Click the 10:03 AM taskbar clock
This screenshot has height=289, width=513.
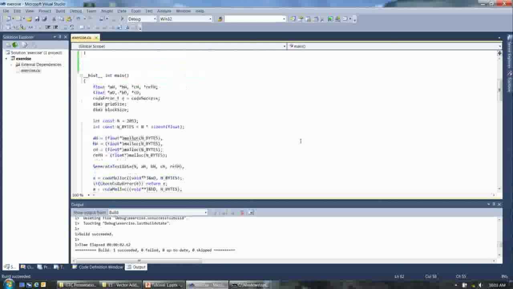coord(497,285)
